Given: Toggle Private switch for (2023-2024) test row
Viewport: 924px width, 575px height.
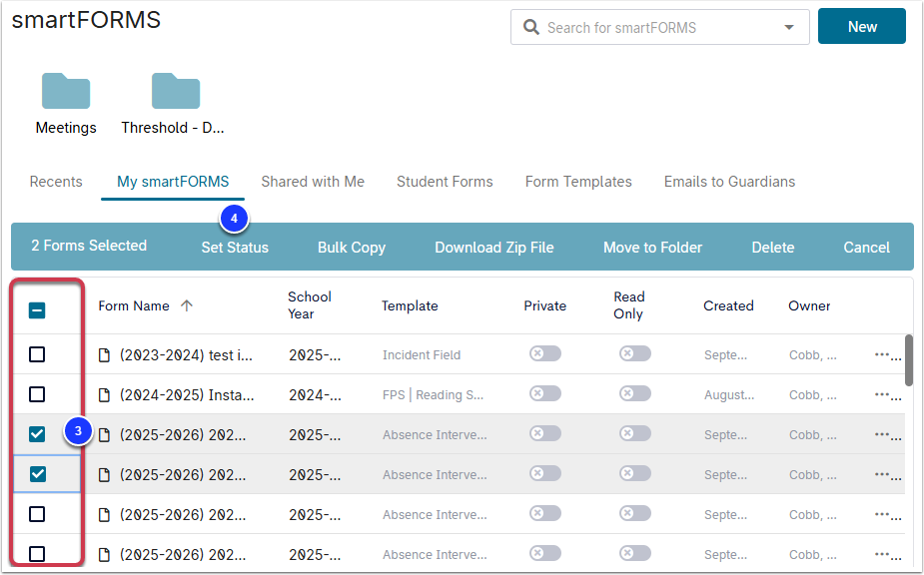Looking at the screenshot, I should [x=545, y=353].
